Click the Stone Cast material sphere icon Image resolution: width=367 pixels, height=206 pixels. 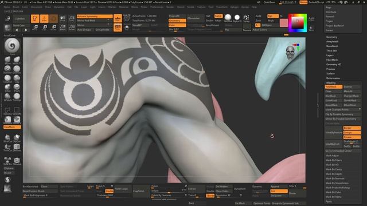pyautogui.click(x=7, y=27)
